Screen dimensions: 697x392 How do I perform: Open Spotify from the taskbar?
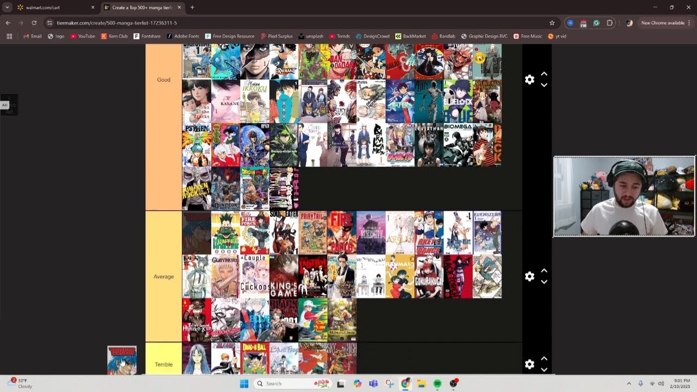point(437,383)
